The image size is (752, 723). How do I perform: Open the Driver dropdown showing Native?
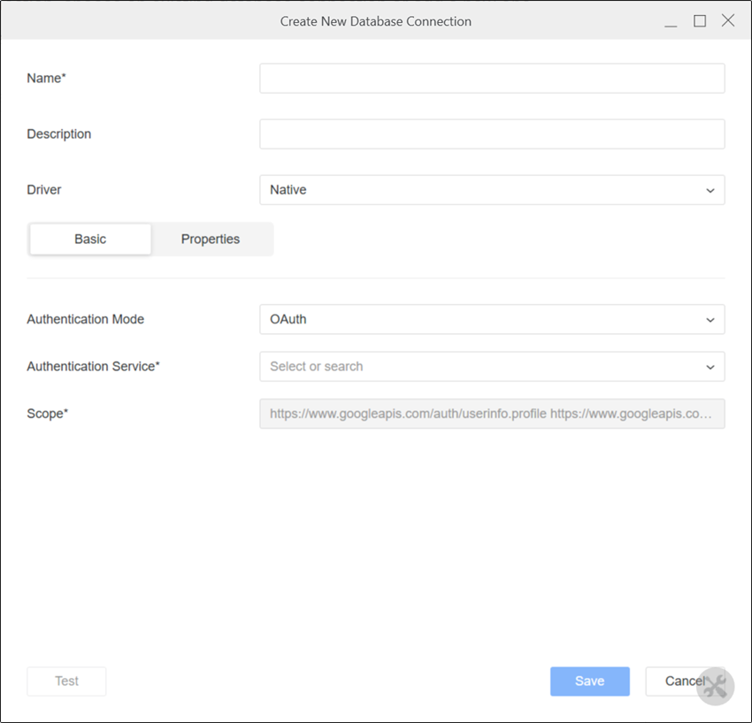[492, 190]
